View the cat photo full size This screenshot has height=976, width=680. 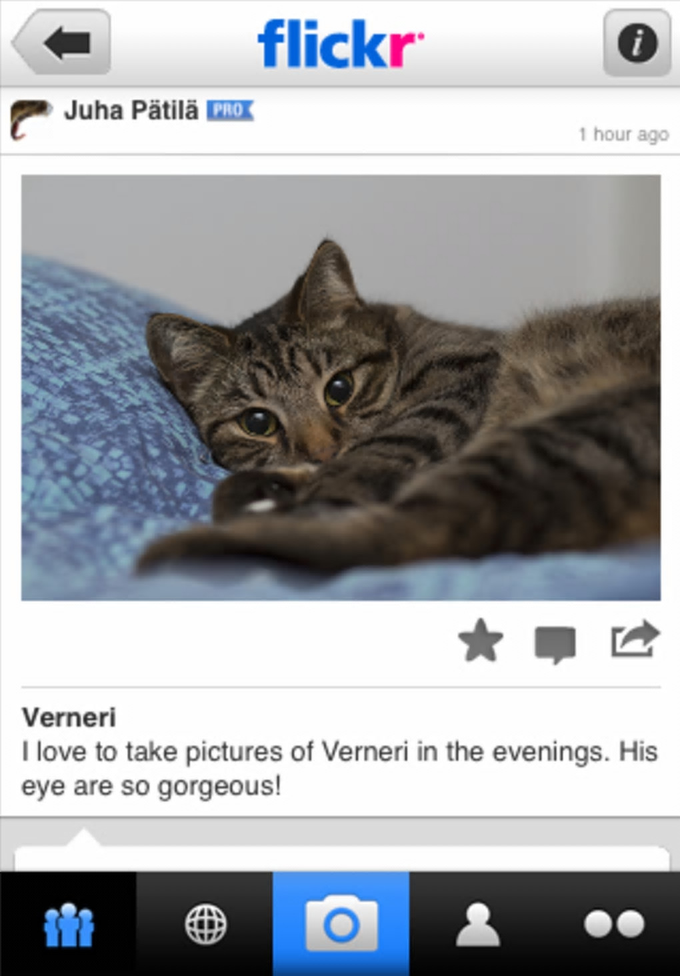click(341, 387)
